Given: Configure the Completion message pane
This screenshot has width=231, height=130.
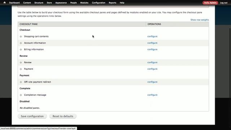Looking at the screenshot, I should point(152,95).
